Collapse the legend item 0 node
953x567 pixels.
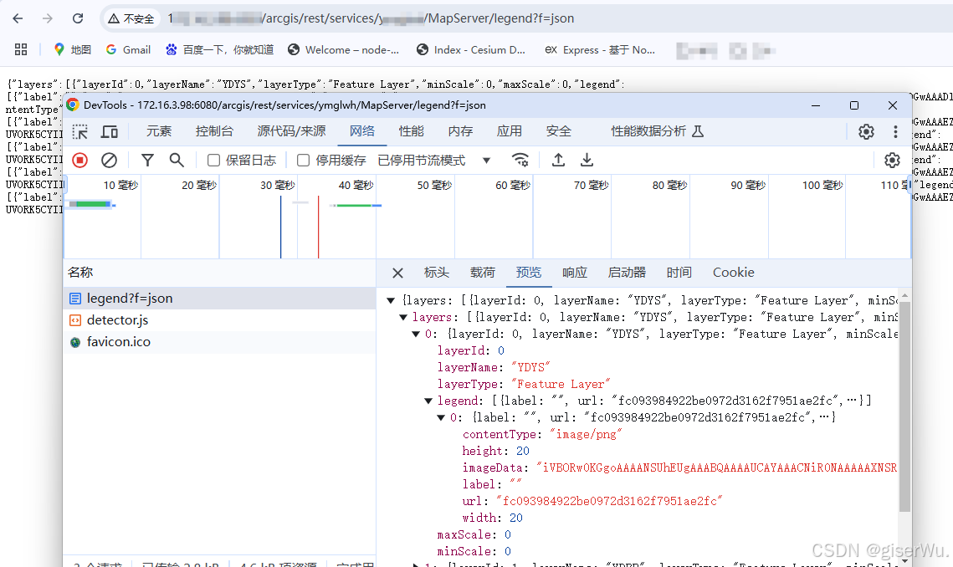point(441,417)
